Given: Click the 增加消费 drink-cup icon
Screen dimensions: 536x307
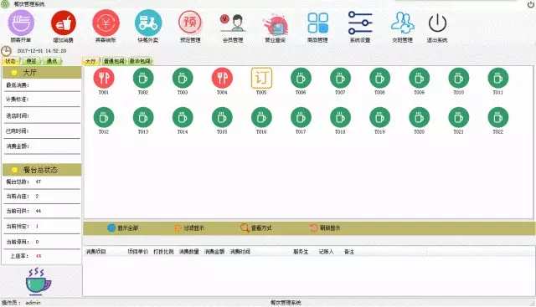Looking at the screenshot, I should pos(64,23).
